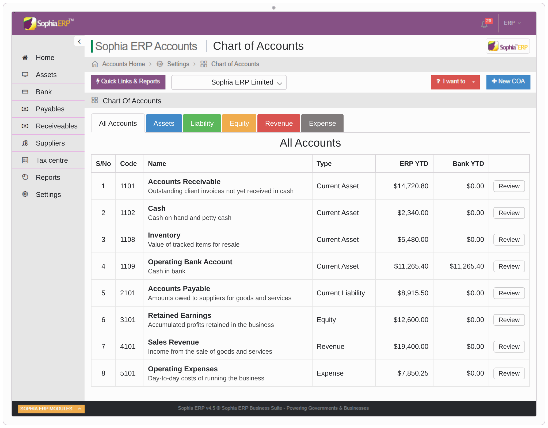Click the Accounts Home breadcrumb link
Screen dimensions: 548x428
(124, 64)
